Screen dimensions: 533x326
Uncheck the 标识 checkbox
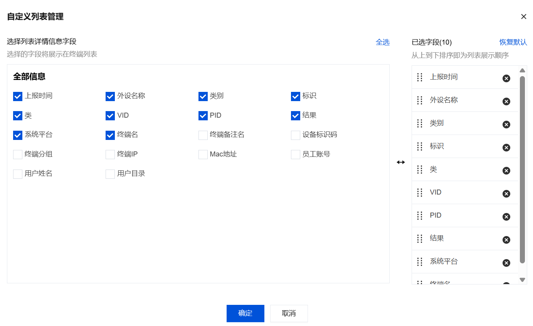pyautogui.click(x=296, y=96)
